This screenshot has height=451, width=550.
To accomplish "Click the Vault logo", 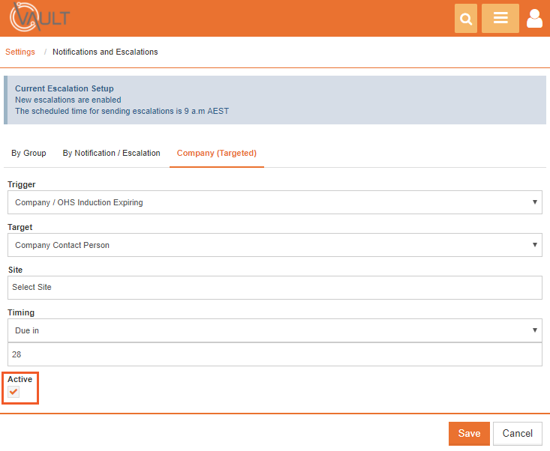I will coord(40,17).
